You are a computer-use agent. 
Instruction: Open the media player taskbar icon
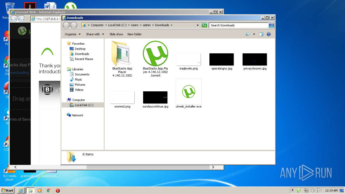tap(40, 190)
